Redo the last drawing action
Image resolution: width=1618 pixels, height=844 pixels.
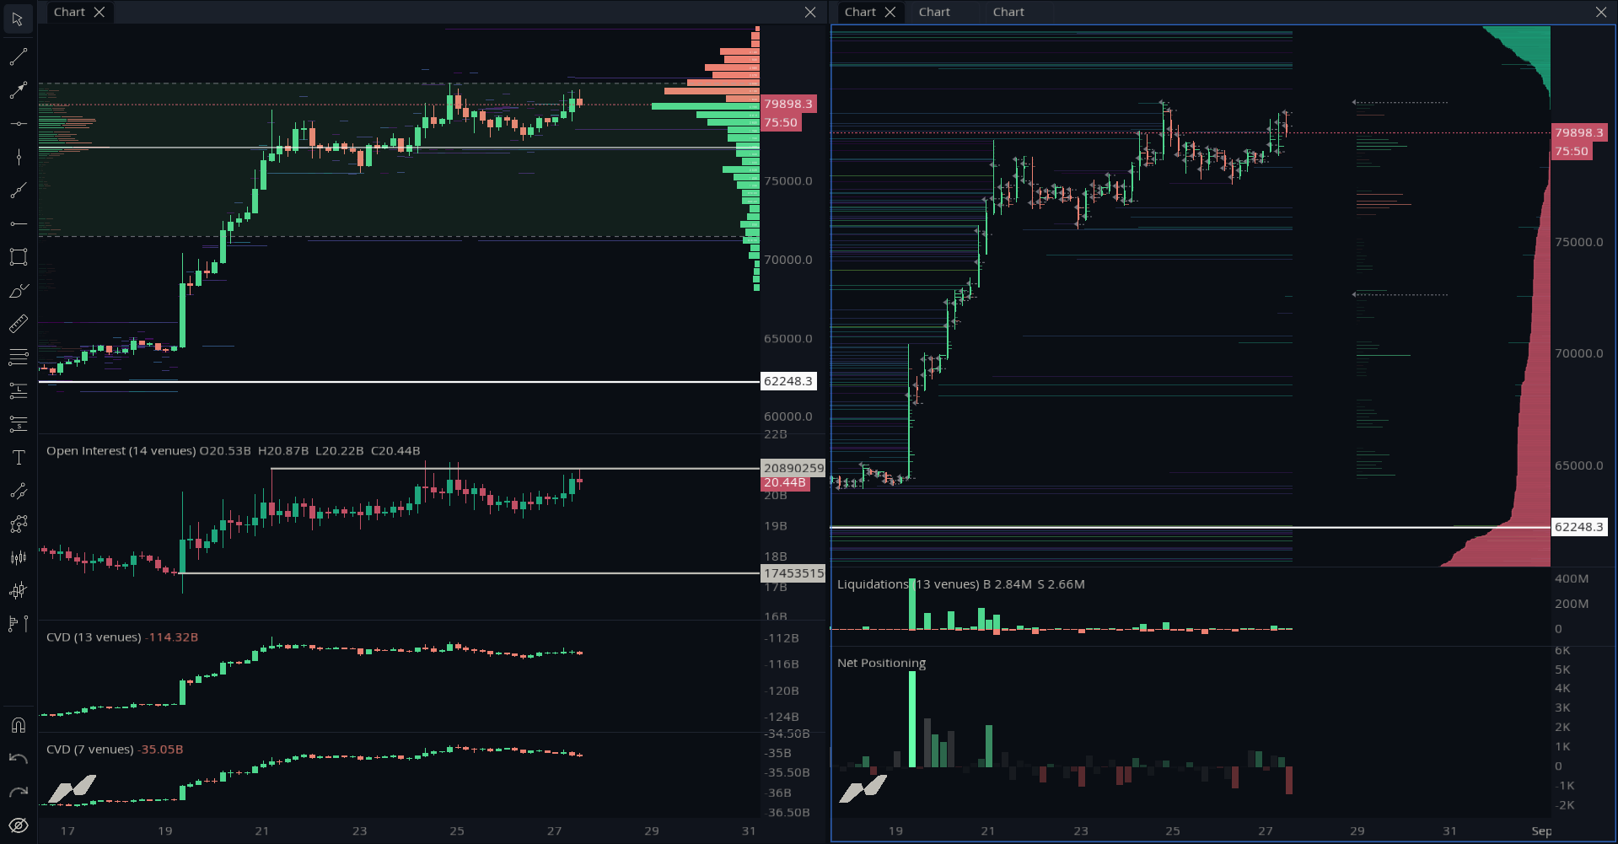18,792
